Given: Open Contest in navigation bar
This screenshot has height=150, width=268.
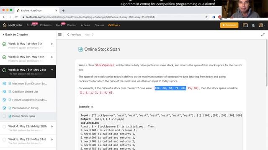Looking at the screenshot, I should 72,25.
